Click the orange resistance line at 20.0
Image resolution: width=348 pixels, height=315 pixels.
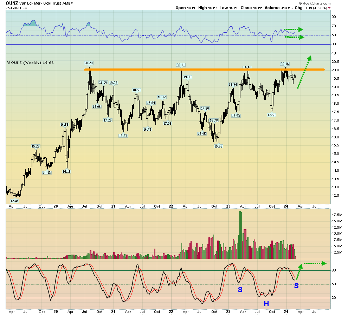click(204, 70)
